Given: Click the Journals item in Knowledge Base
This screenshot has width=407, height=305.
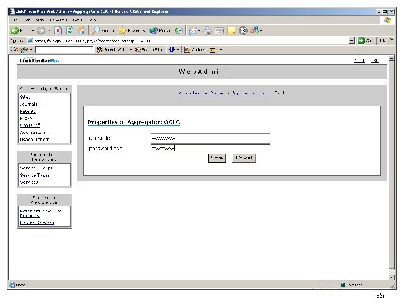Looking at the screenshot, I should pos(29,104).
